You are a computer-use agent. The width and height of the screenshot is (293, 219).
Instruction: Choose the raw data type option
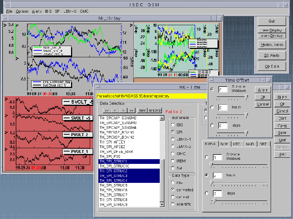[173, 182]
